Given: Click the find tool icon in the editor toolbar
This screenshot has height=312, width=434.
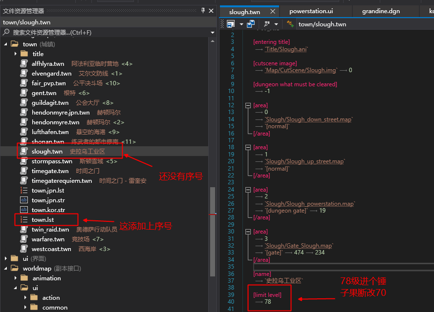Looking at the screenshot, I should click(x=267, y=24).
